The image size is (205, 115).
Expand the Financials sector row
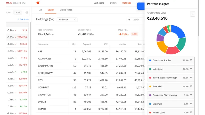[170, 86]
